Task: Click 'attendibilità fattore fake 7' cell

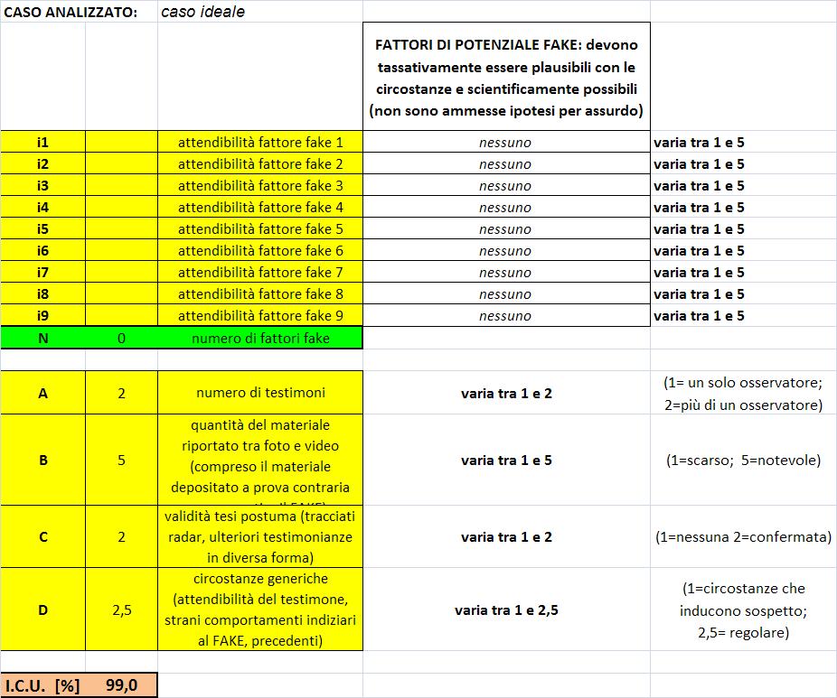Action: point(260,272)
